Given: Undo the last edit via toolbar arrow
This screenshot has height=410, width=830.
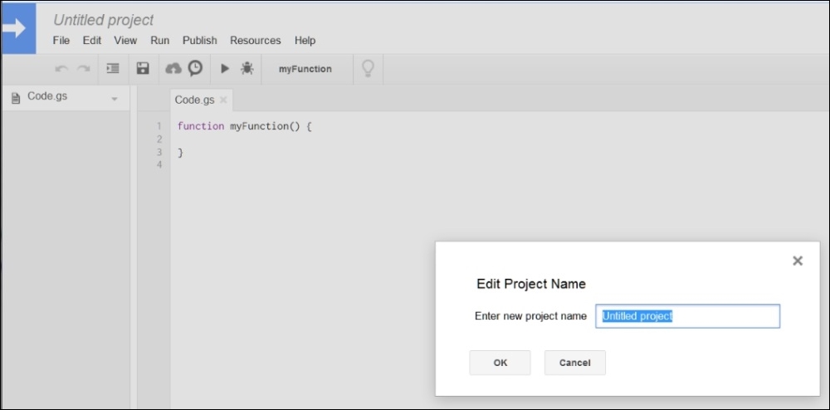Looking at the screenshot, I should [x=62, y=69].
